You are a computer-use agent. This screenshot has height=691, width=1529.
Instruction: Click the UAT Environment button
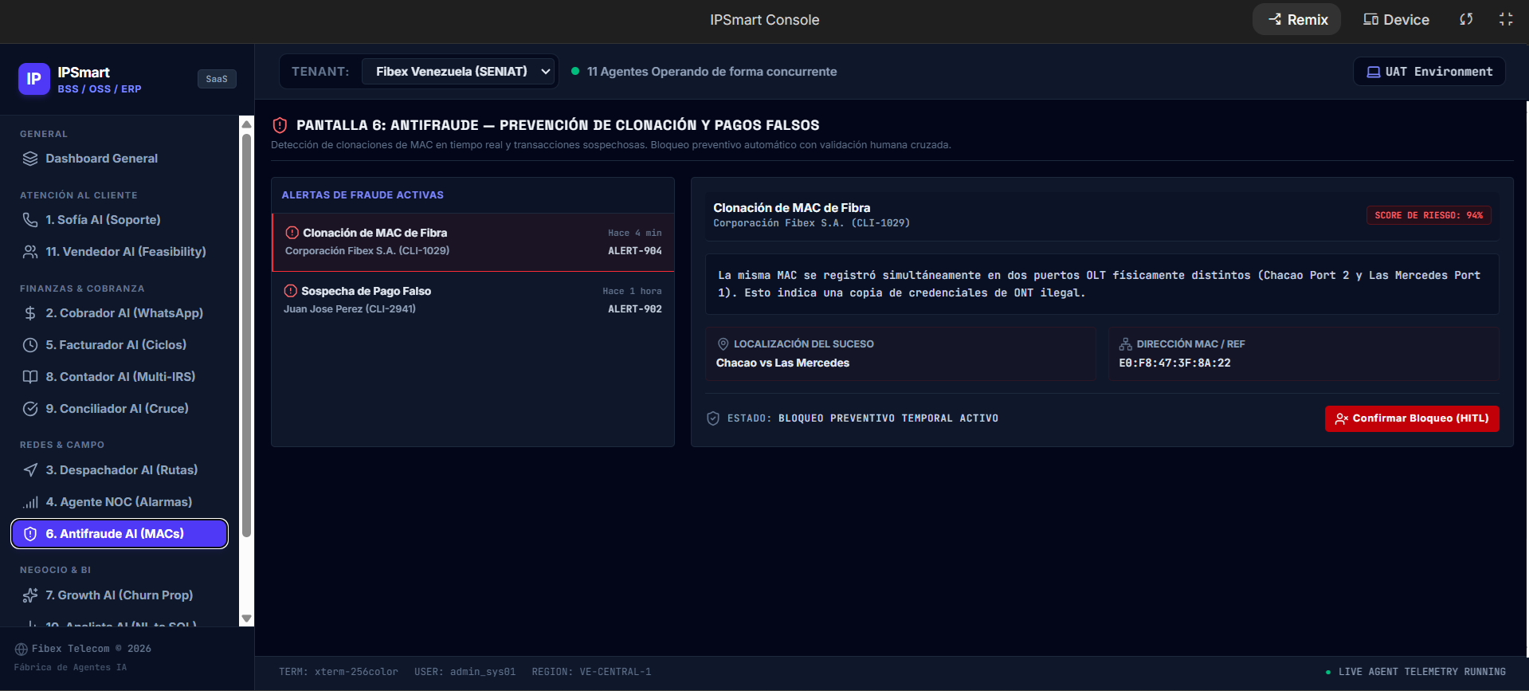tap(1429, 72)
